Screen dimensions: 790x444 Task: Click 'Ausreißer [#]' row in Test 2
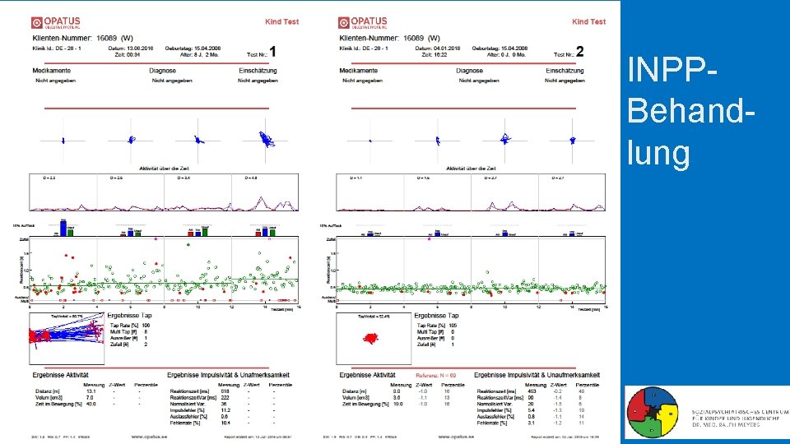435,338
